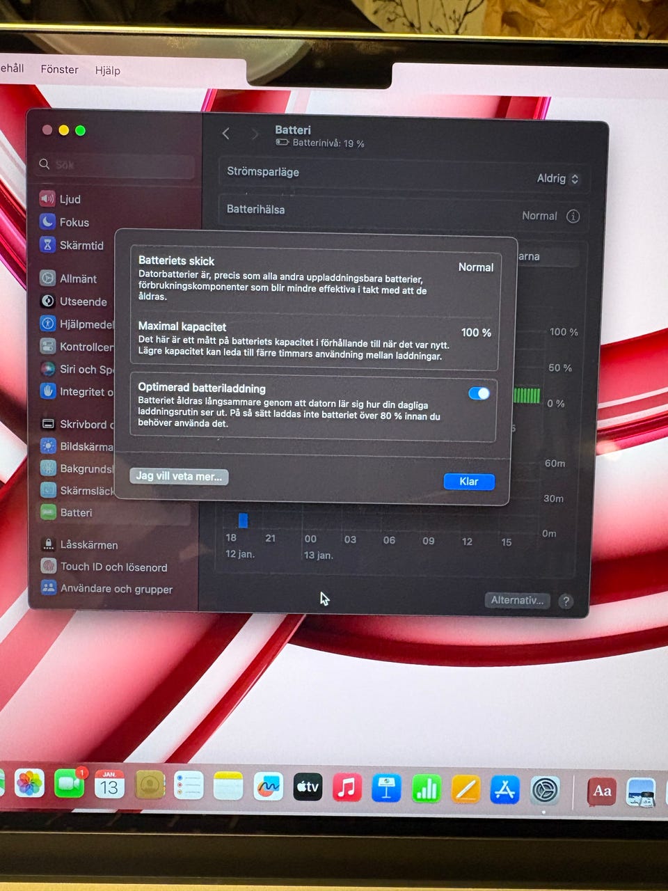Launch Apple TV from the Dock
Image resolution: width=668 pixels, height=891 pixels.
coord(308,787)
